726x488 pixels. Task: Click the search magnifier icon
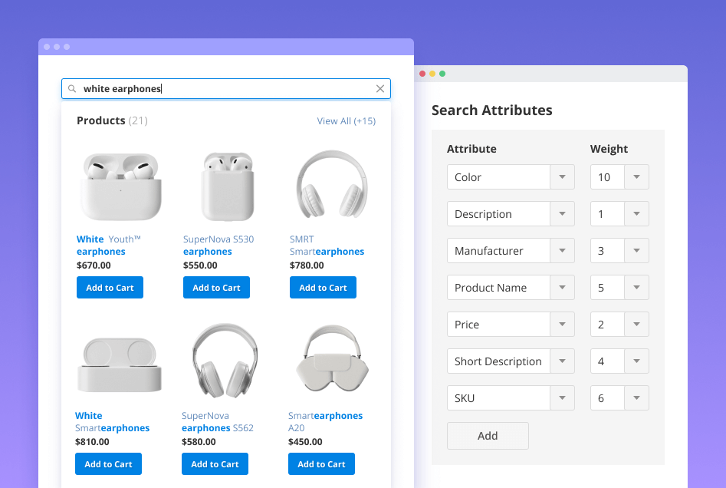pos(72,88)
